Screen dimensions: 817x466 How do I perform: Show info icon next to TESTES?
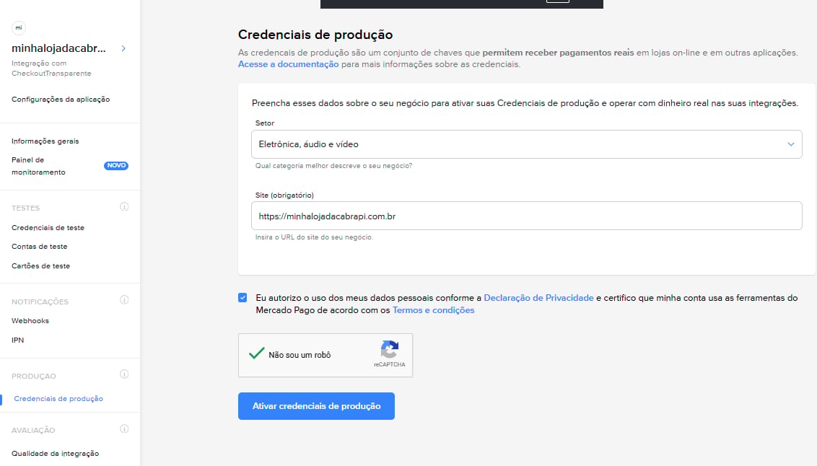(124, 207)
